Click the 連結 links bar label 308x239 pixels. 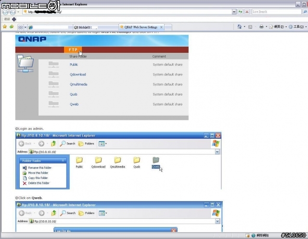click(7, 19)
